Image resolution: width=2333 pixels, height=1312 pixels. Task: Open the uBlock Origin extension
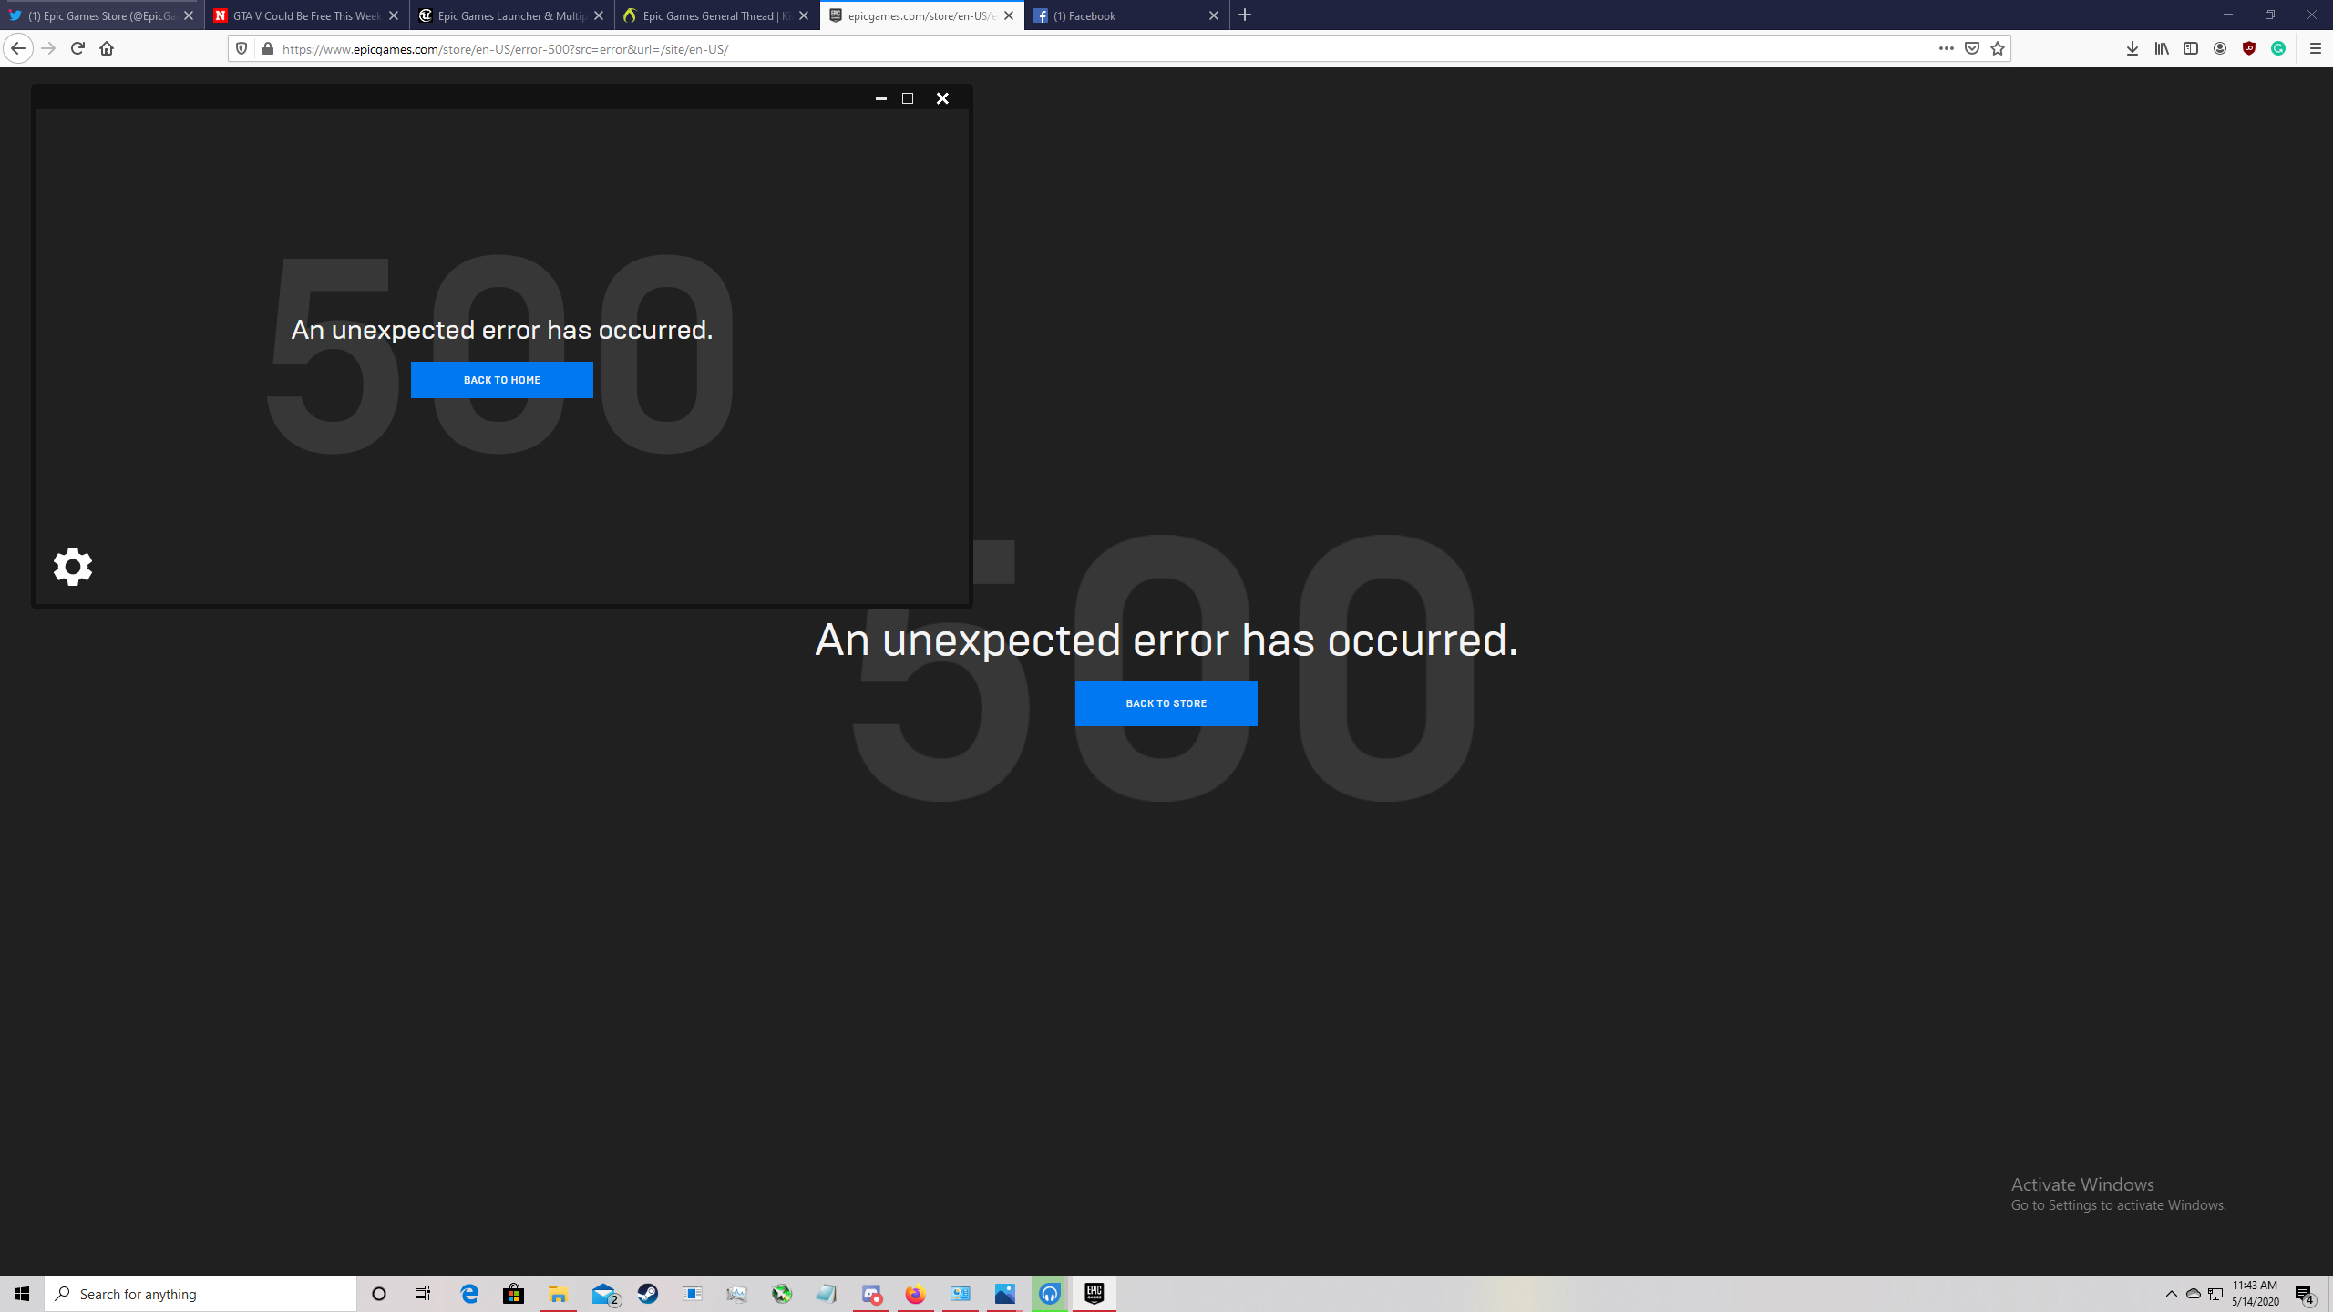pyautogui.click(x=2249, y=48)
